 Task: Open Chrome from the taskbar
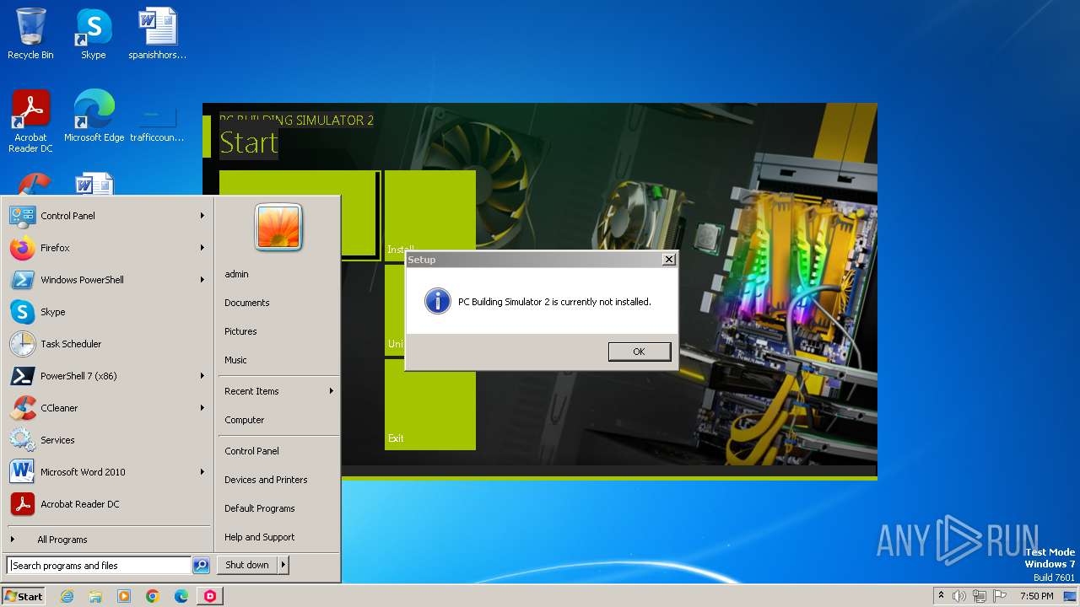[x=153, y=596]
